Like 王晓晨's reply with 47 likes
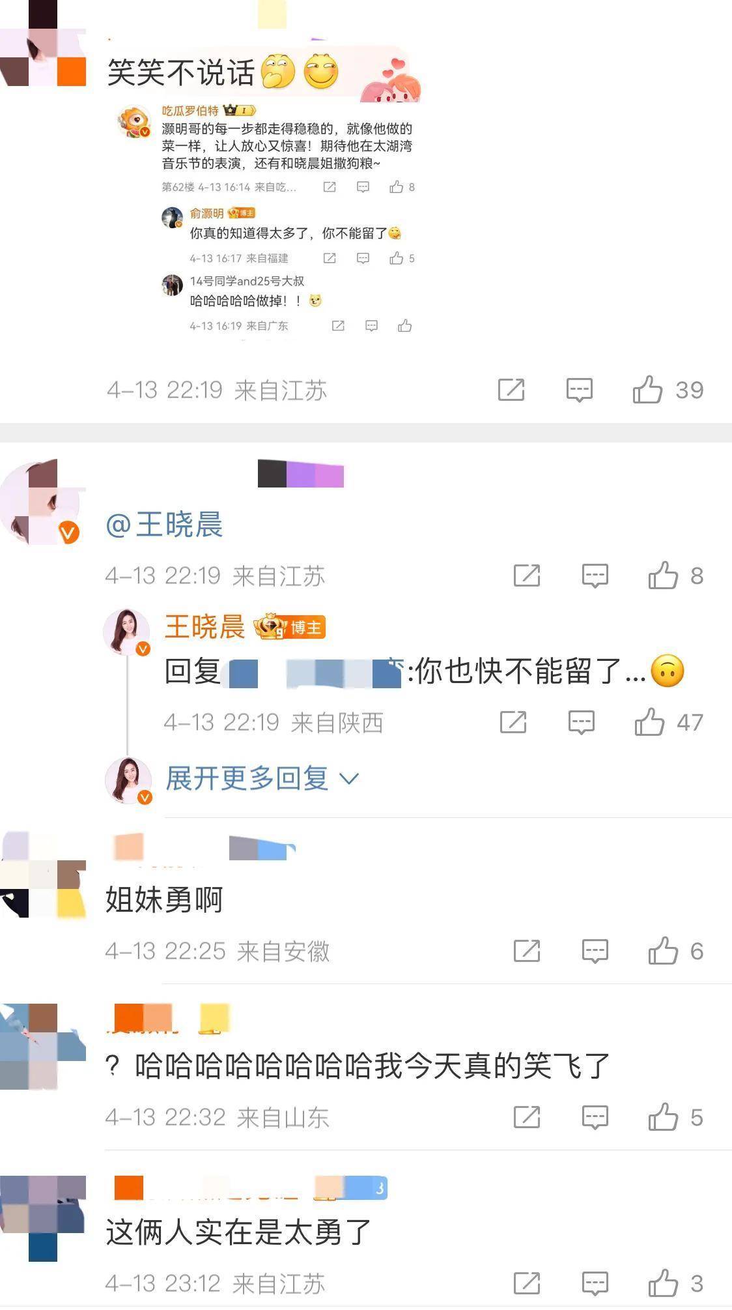This screenshot has width=732, height=1310. pos(649,722)
